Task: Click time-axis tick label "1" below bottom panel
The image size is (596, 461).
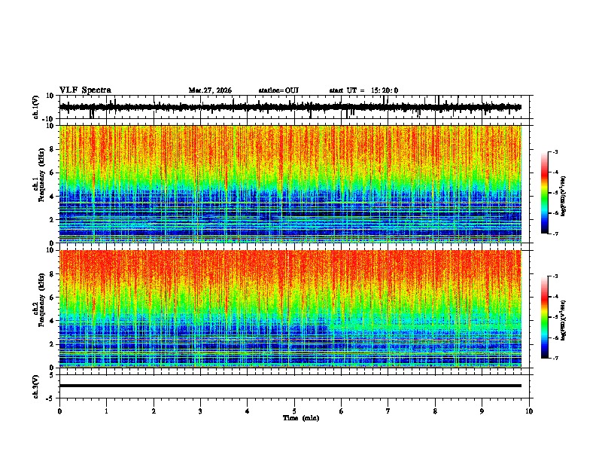Action: click(106, 411)
